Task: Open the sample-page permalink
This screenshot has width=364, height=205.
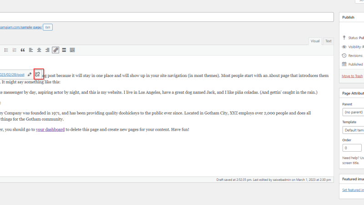Action: [21, 27]
